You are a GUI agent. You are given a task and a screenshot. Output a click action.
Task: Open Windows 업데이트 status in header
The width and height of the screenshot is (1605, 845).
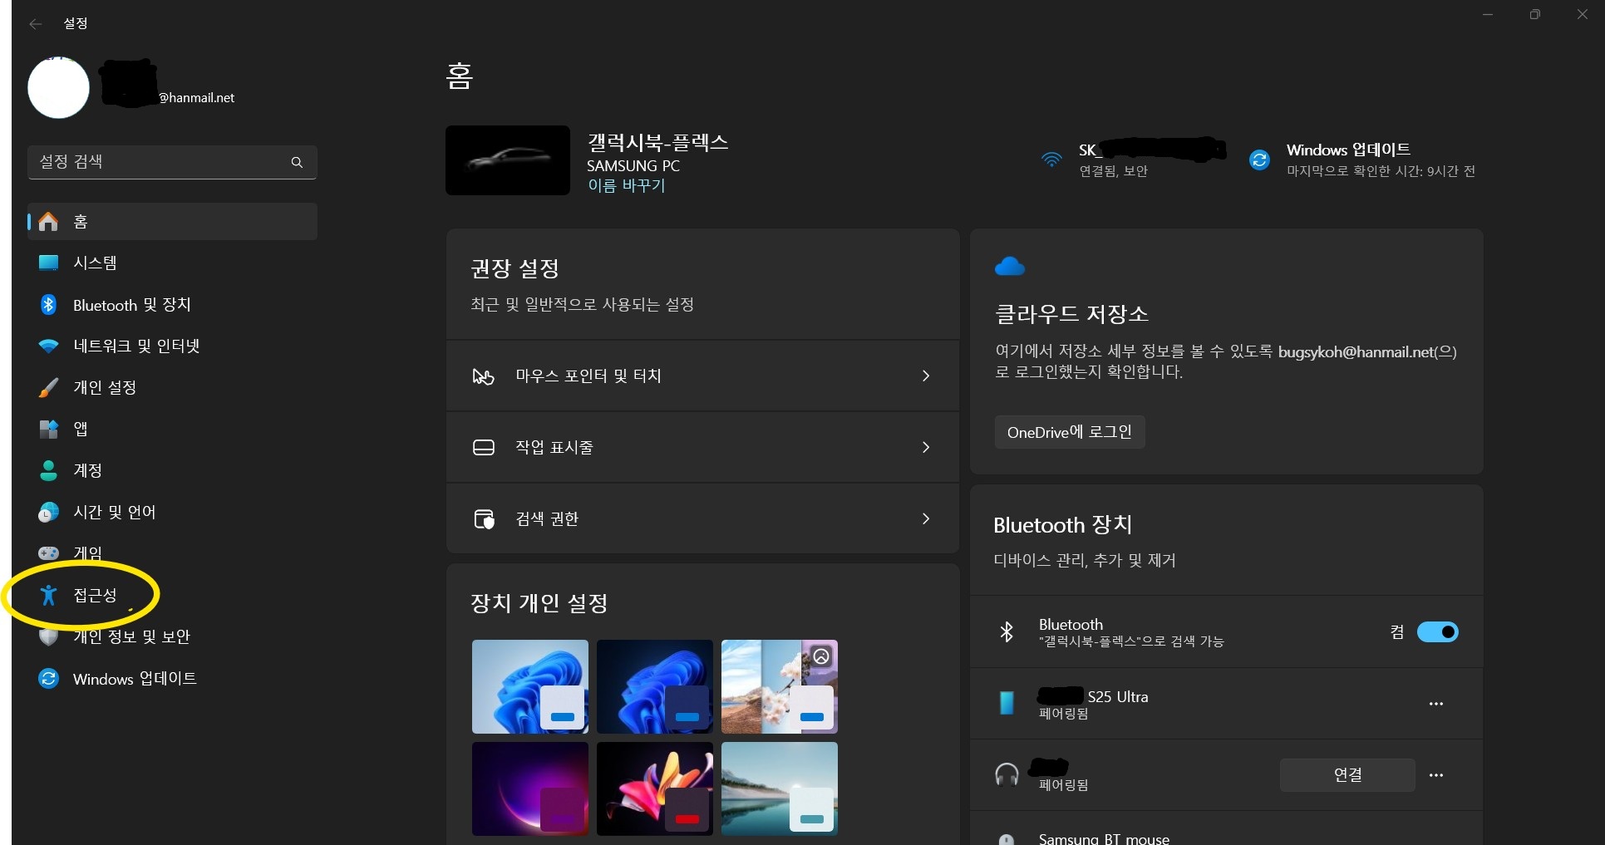1363,160
